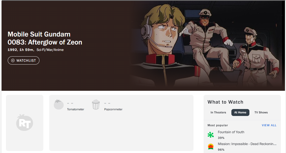Click the Mobile Suit Gundam 0083 title heading
286x153 pixels.
coord(45,38)
